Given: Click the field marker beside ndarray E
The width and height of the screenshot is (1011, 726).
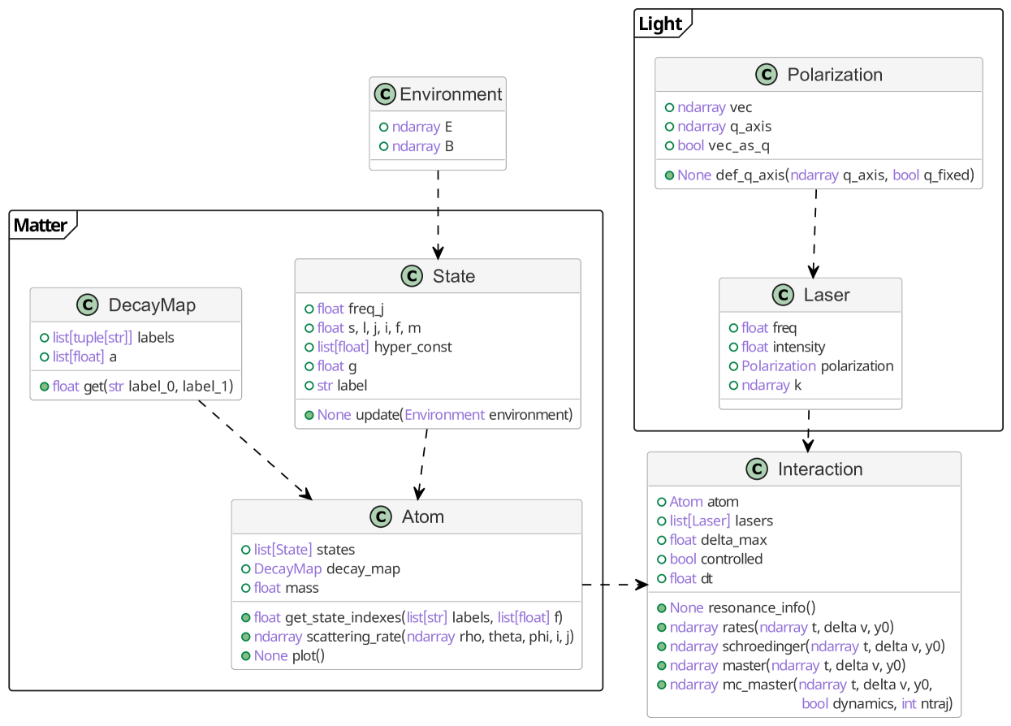Looking at the screenshot, I should click(384, 127).
